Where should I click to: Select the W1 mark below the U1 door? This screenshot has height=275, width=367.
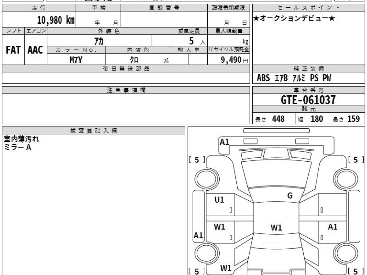click(x=219, y=227)
